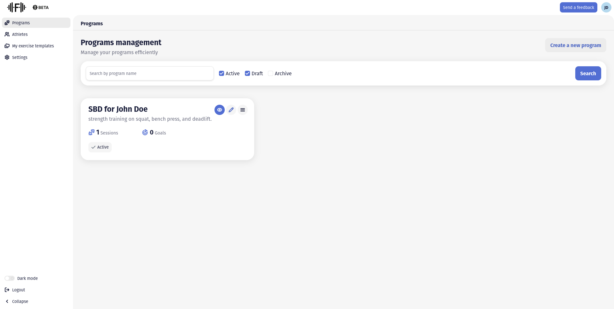Click the eye view icon on program card

(x=219, y=110)
